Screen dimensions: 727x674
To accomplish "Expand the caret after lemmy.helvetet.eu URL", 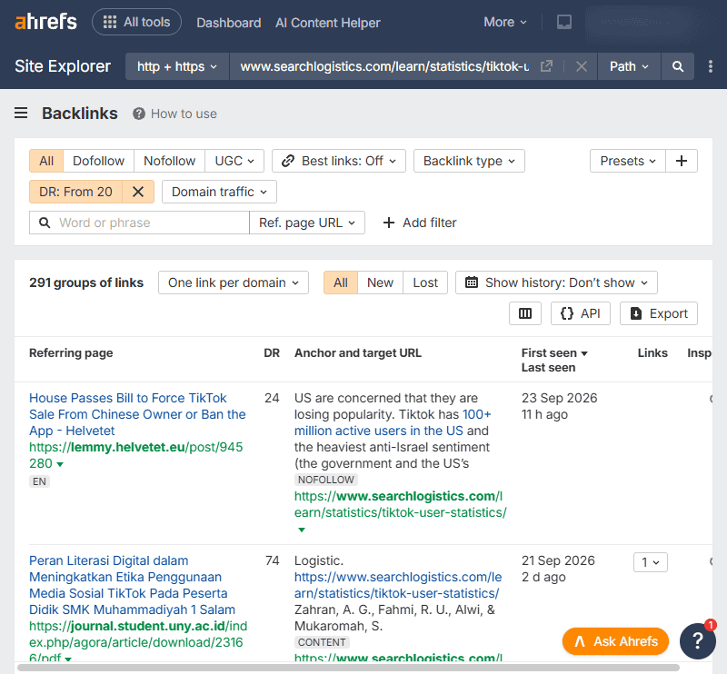I will coord(60,464).
